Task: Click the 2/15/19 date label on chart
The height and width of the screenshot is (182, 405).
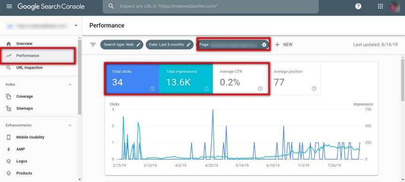Action: point(120,166)
